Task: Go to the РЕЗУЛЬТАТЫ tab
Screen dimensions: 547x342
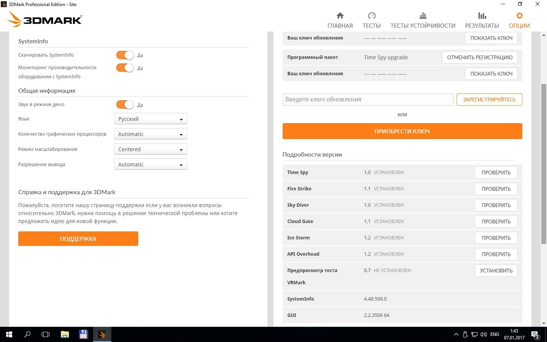Action: point(482,20)
